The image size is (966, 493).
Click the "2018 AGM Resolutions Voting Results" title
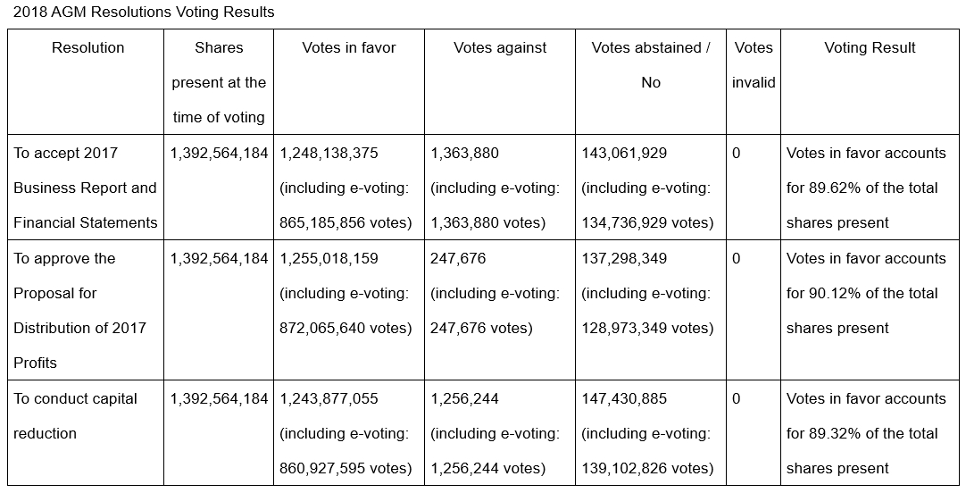click(144, 13)
